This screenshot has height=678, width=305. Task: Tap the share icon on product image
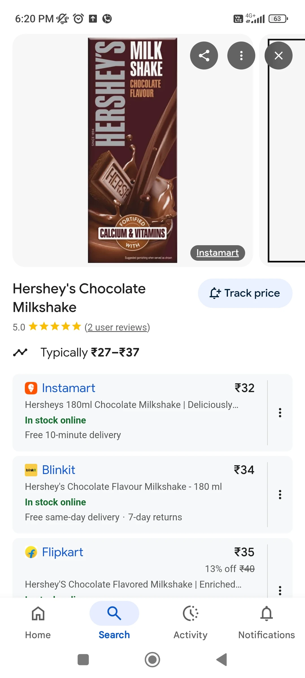pos(204,56)
